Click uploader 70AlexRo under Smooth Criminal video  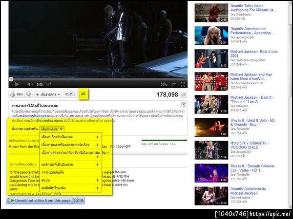(242, 175)
